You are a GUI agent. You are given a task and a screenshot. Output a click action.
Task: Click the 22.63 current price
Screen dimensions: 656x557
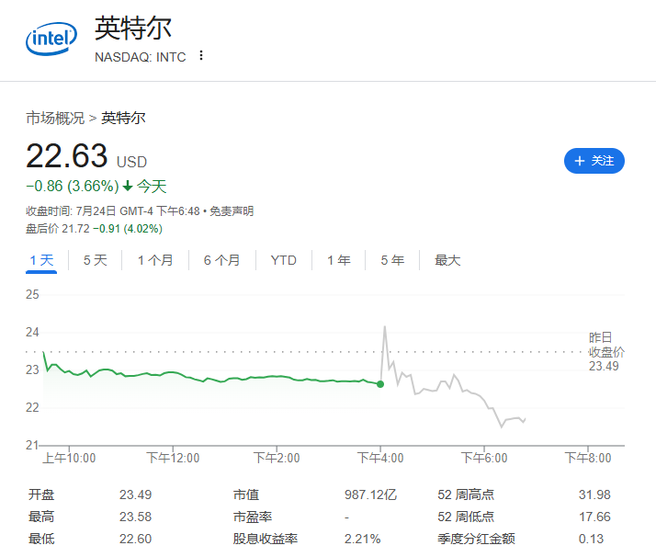[66, 155]
